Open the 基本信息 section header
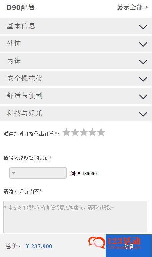This screenshot has height=257, width=152. pyautogui.click(x=76, y=26)
